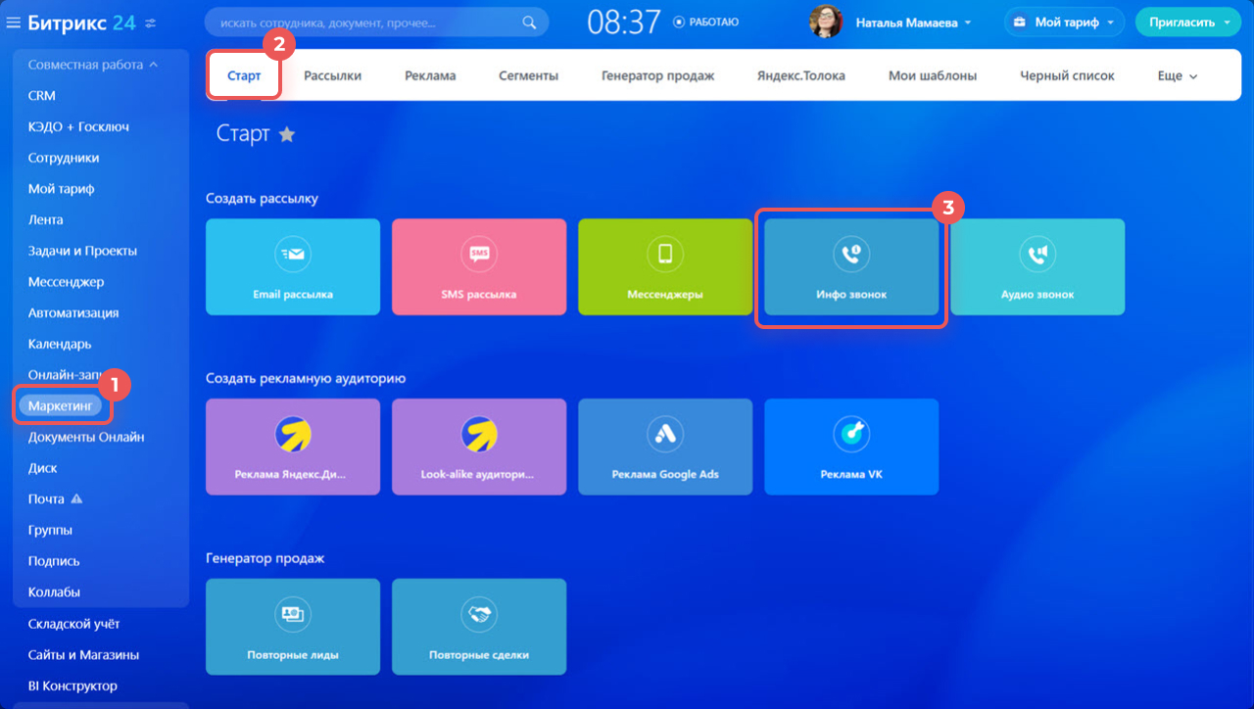Open КЭДО + Госключ menu item

78,126
